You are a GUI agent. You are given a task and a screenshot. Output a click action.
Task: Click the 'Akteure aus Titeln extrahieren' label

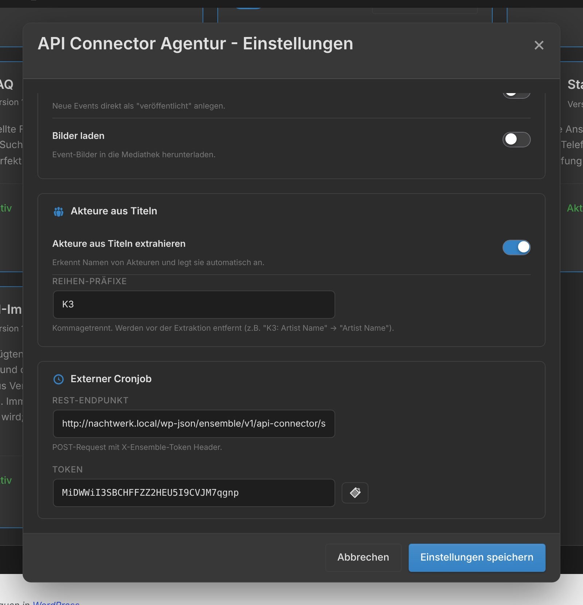(x=119, y=244)
